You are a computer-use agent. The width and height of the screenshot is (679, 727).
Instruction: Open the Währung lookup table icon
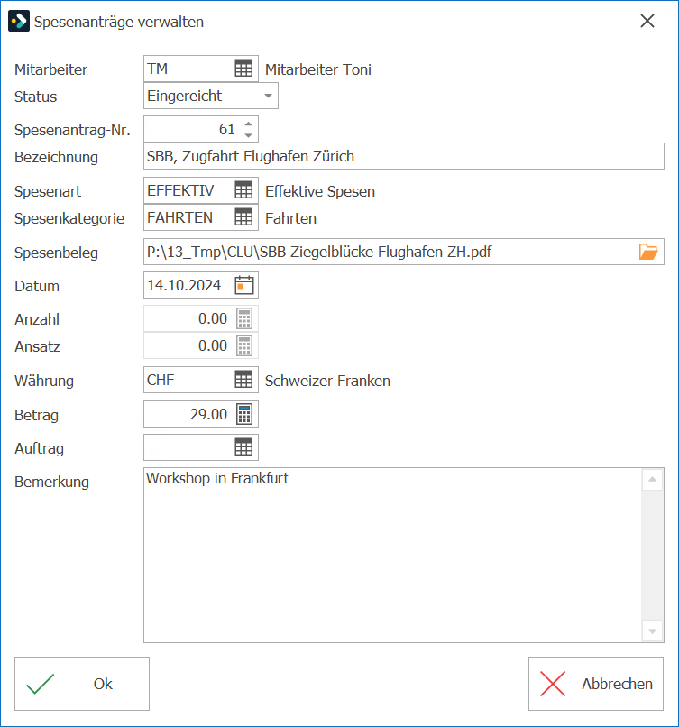[x=243, y=380]
